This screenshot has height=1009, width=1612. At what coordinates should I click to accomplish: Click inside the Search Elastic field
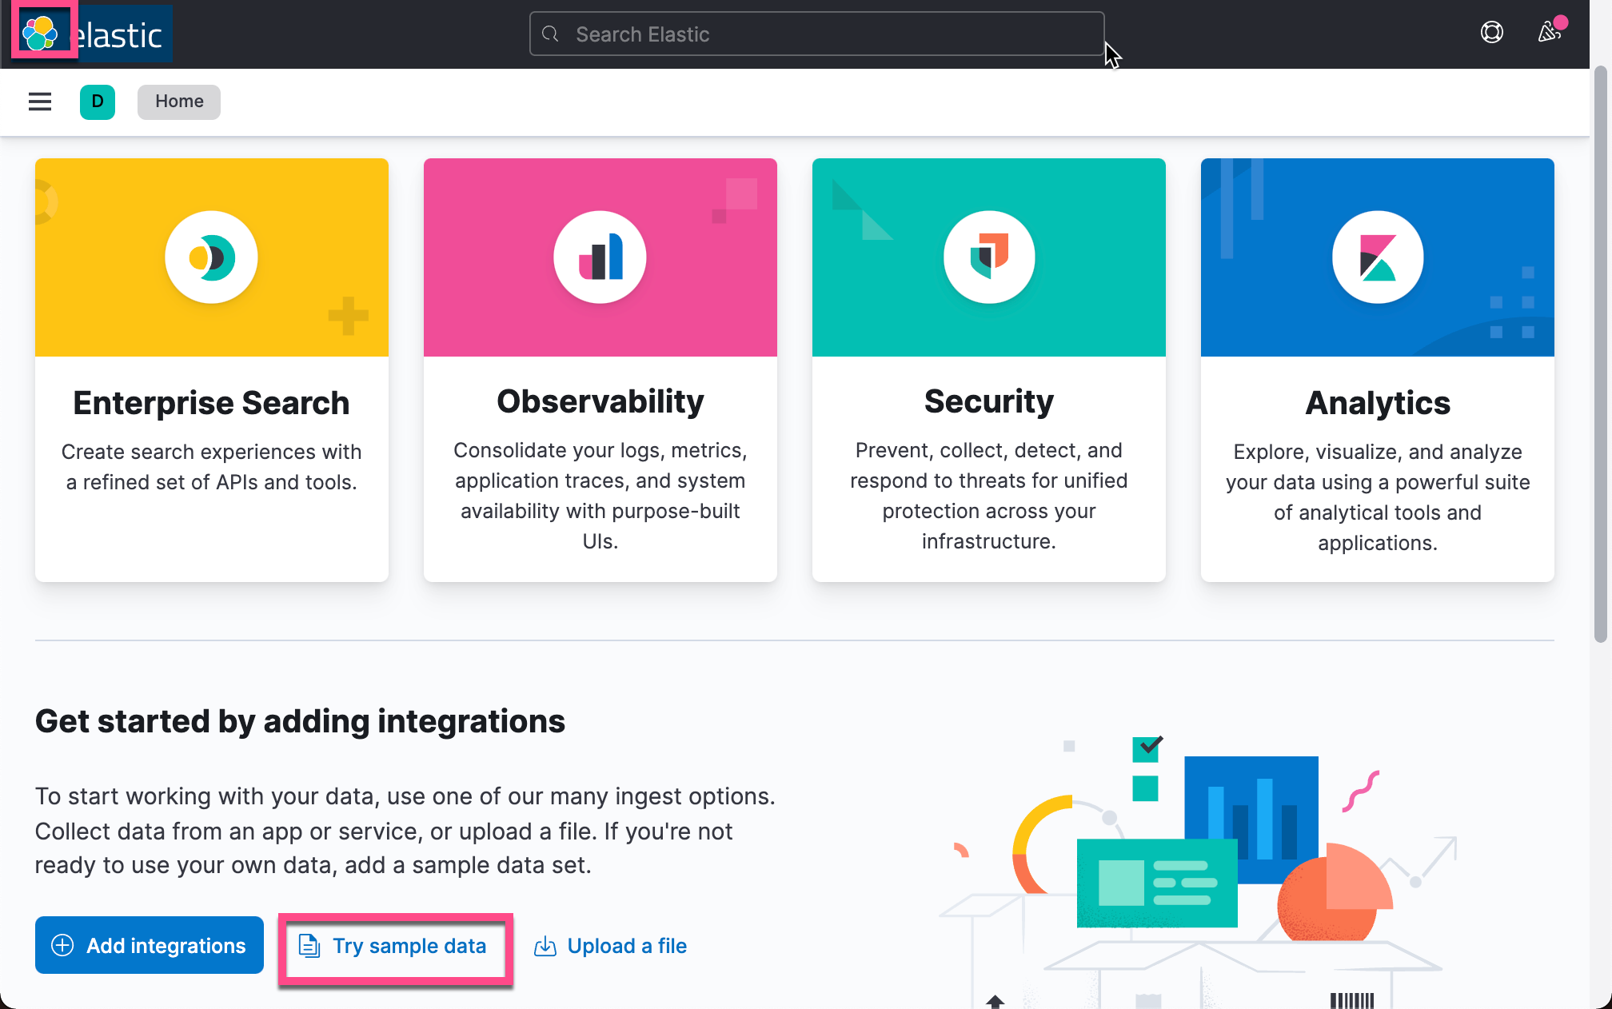pyautogui.click(x=816, y=34)
